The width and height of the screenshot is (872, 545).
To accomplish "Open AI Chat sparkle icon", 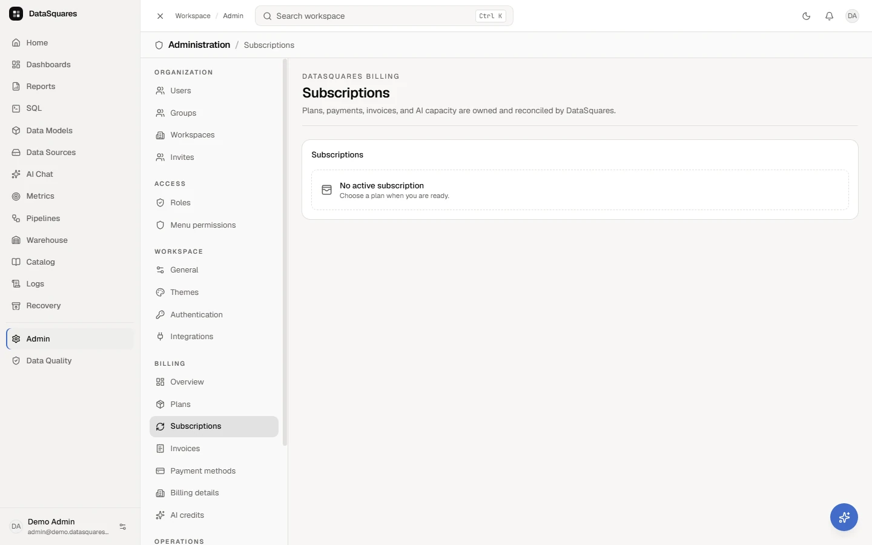I will tap(16, 174).
